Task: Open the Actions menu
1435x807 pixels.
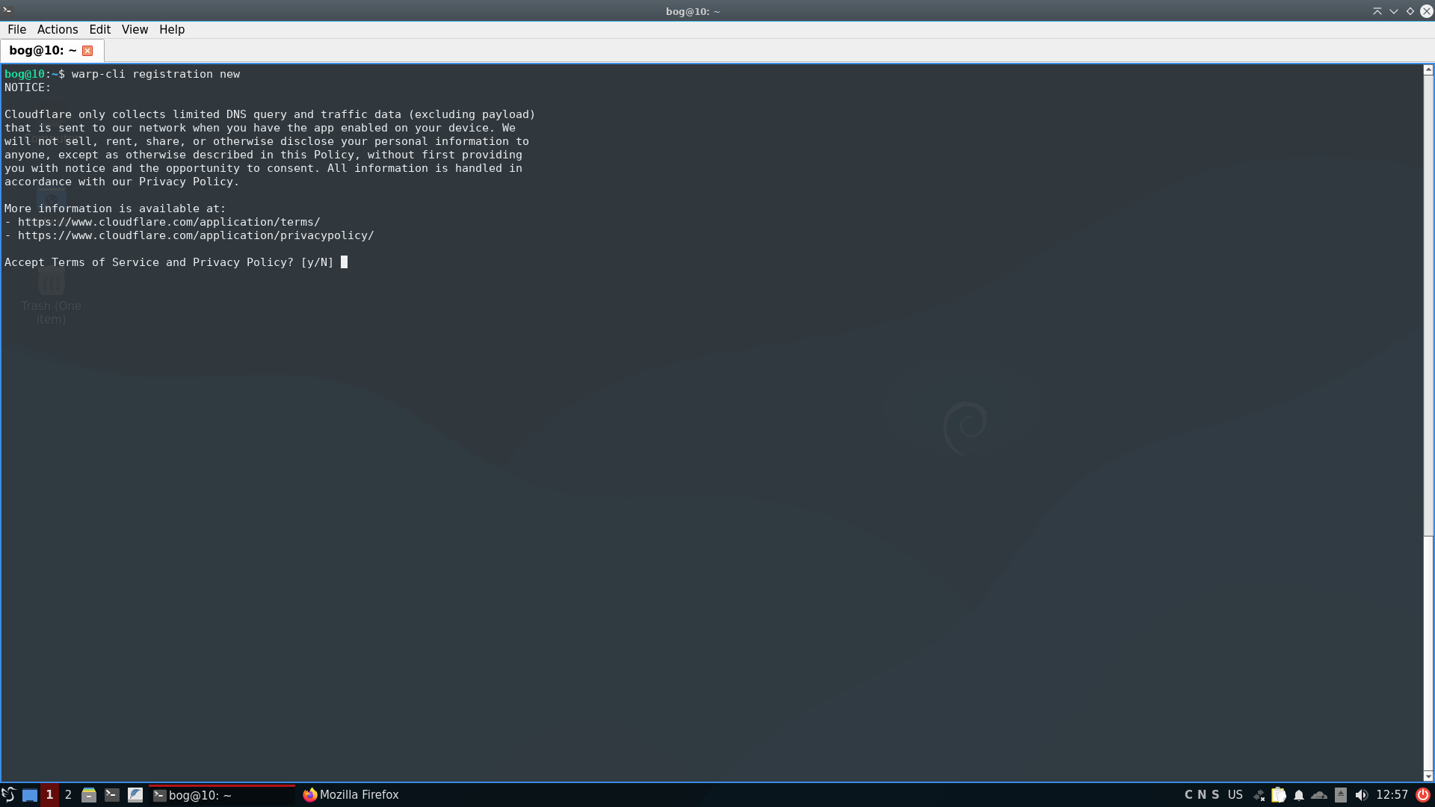Action: (x=58, y=30)
